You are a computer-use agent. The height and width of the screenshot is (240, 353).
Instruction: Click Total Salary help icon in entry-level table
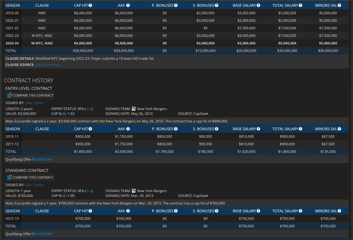[300, 129]
